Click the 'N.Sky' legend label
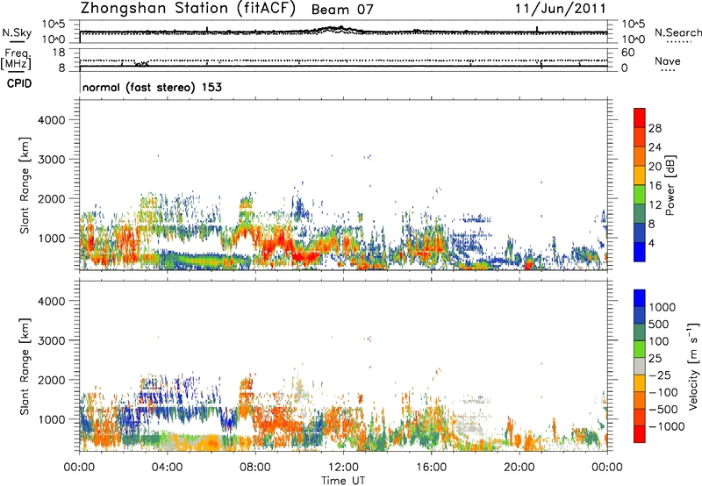Viewport: 702px width, 486px height. (17, 32)
